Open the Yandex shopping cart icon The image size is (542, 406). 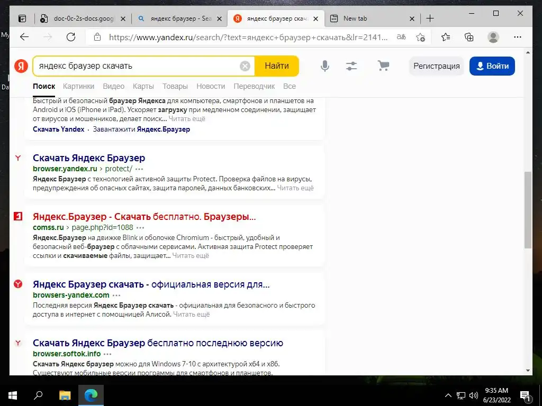point(383,66)
